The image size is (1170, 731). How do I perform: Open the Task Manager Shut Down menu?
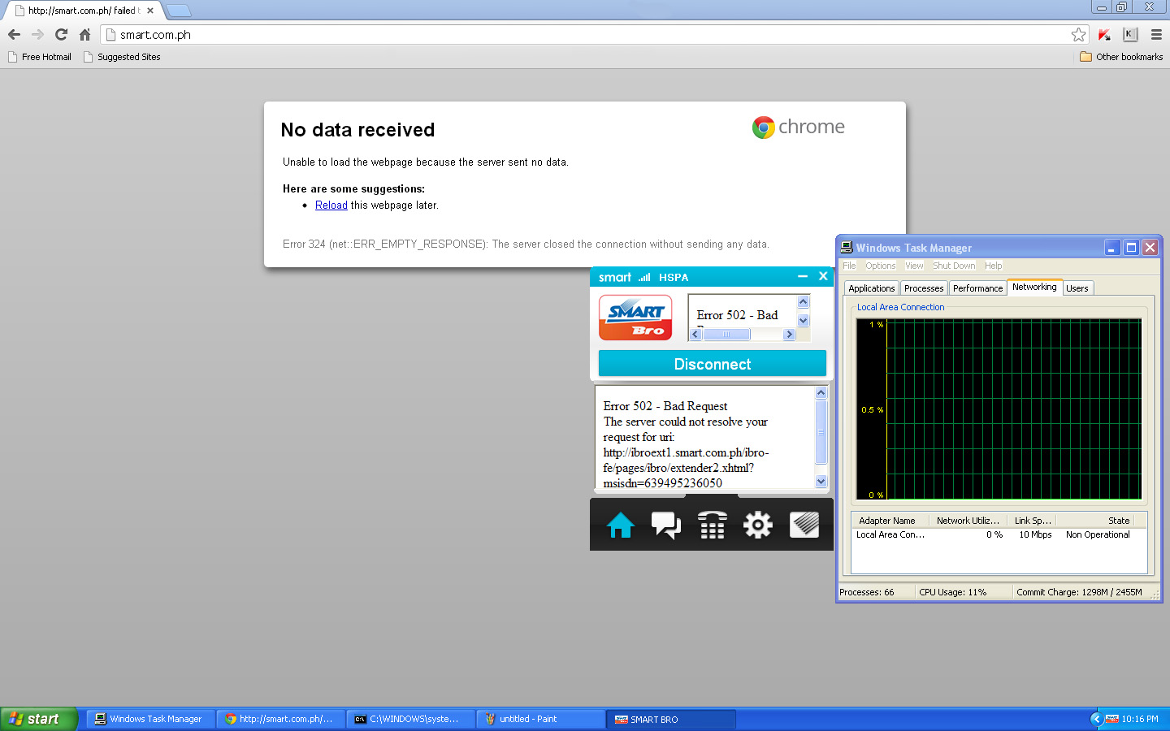click(954, 266)
